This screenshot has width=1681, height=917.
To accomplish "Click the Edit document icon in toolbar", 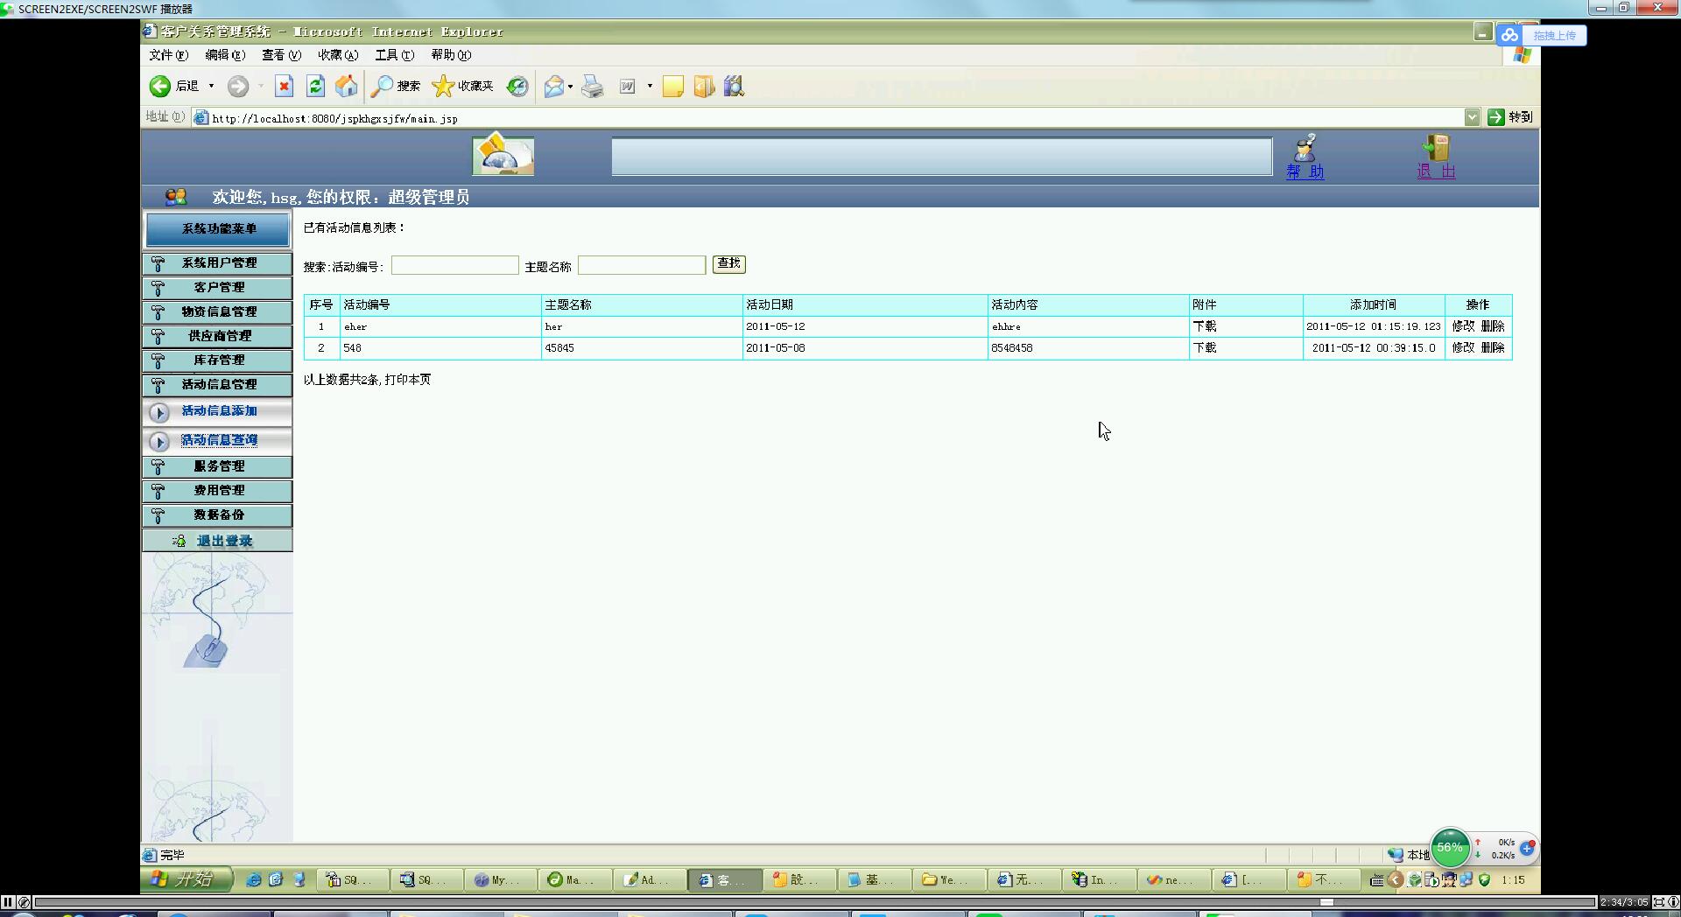I will click(x=627, y=86).
